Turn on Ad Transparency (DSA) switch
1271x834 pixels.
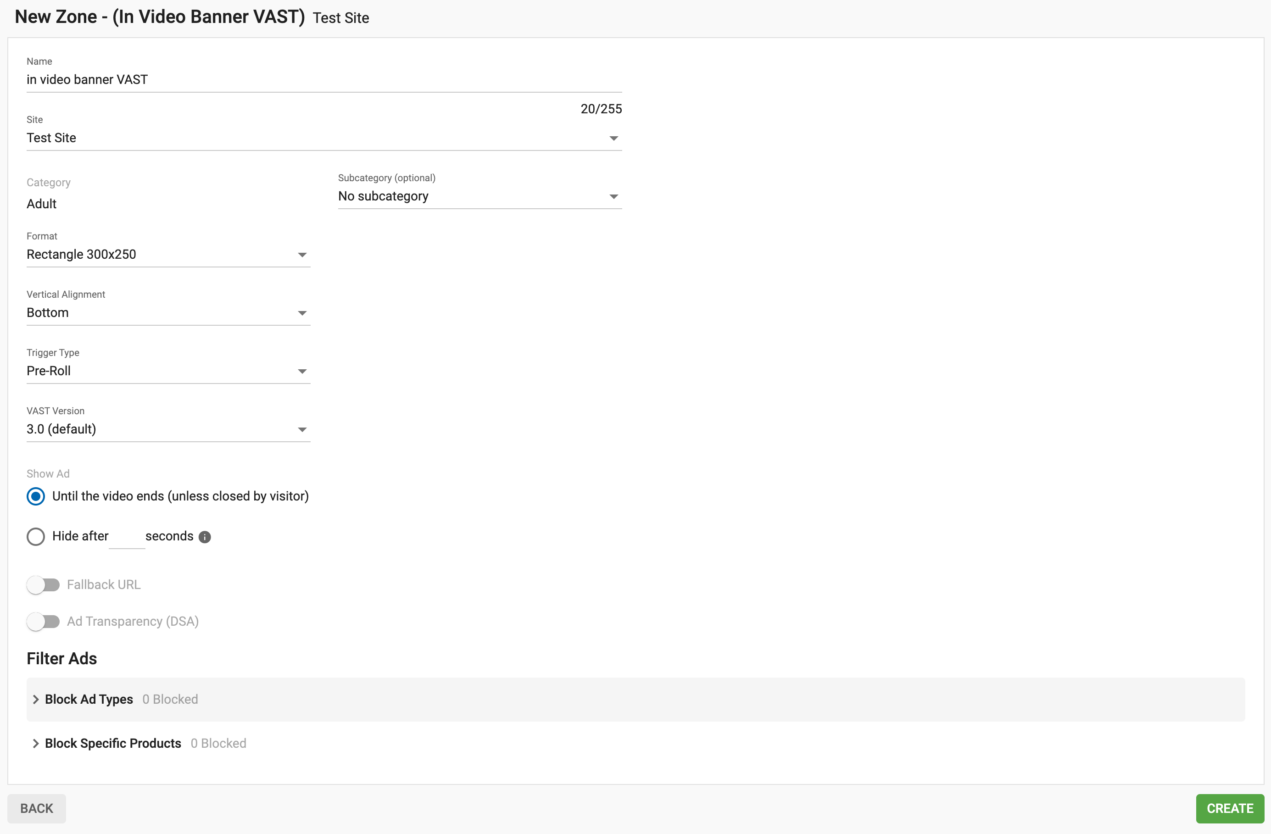point(43,622)
